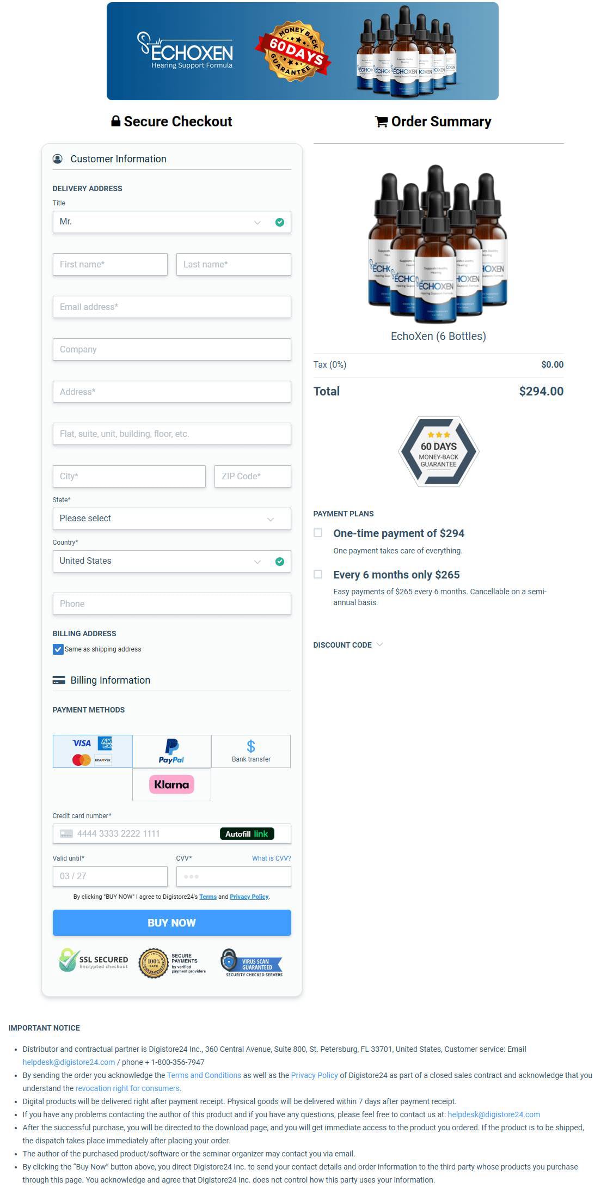Click the Tax (0%) label
Screen dimensions: 601x1194
click(330, 365)
